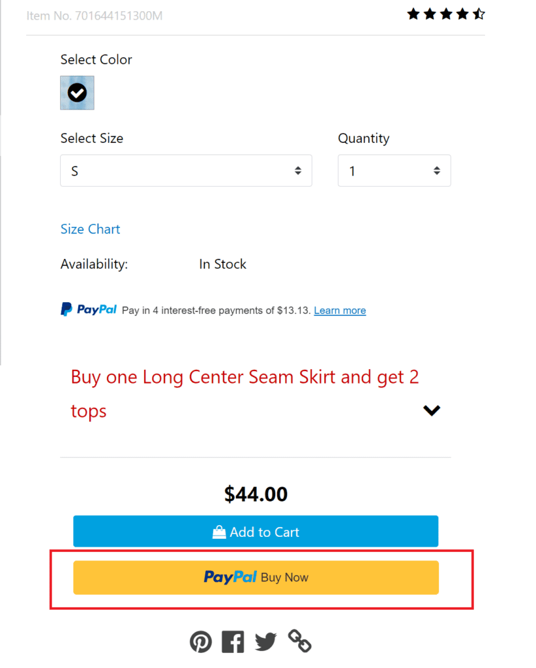Viewport: 536px width, 668px height.
Task: Click the Select Color label
Action: (97, 59)
